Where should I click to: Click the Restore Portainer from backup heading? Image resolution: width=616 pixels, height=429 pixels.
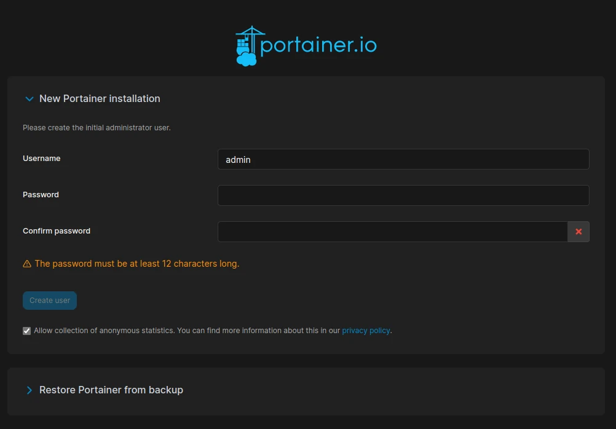point(111,390)
